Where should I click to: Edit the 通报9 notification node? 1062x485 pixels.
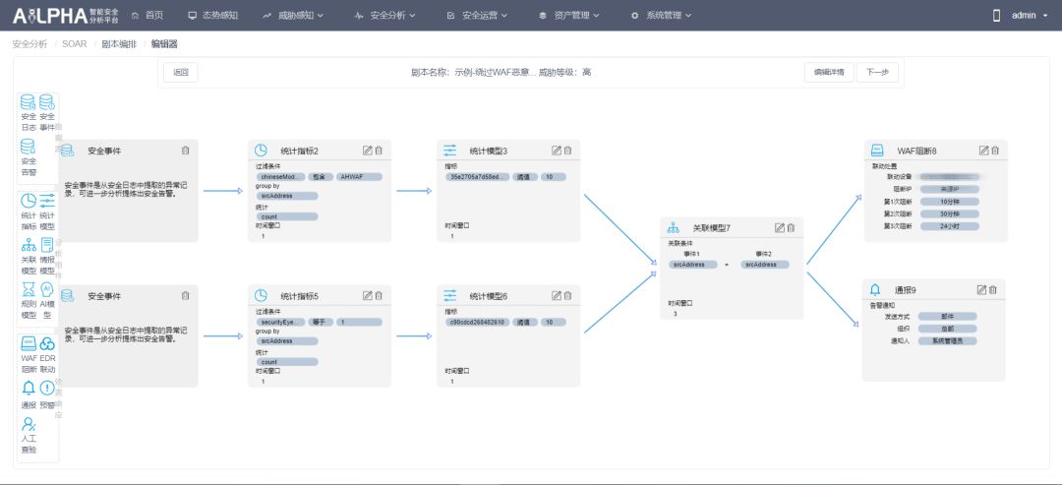pyautogui.click(x=981, y=289)
